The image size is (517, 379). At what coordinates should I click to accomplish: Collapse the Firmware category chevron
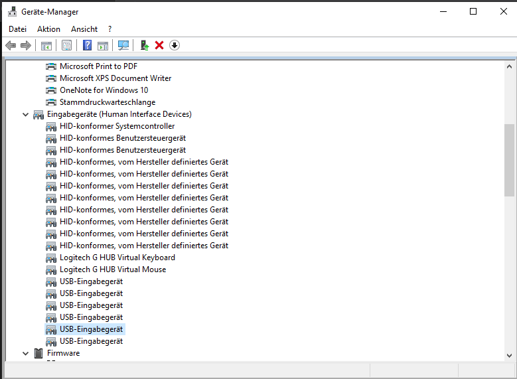25,354
